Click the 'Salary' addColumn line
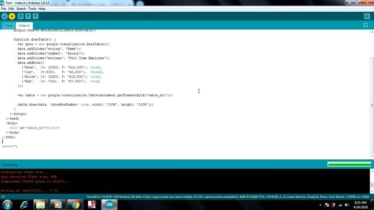This screenshot has height=210, width=374. (x=51, y=54)
